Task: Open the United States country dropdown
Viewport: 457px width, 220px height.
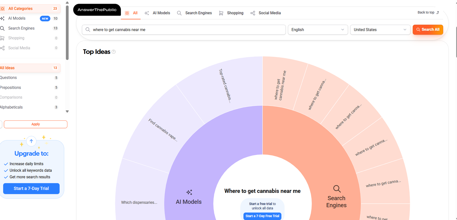Action: click(380, 30)
